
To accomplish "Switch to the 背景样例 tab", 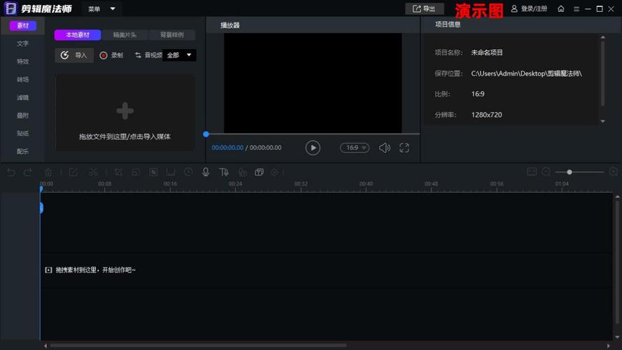I will click(172, 35).
